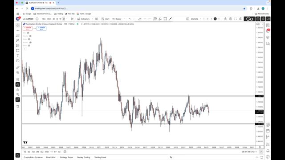The image size is (285, 160).
Task: Hide the third indicator using its eye icon
Action: (x=29, y=39)
